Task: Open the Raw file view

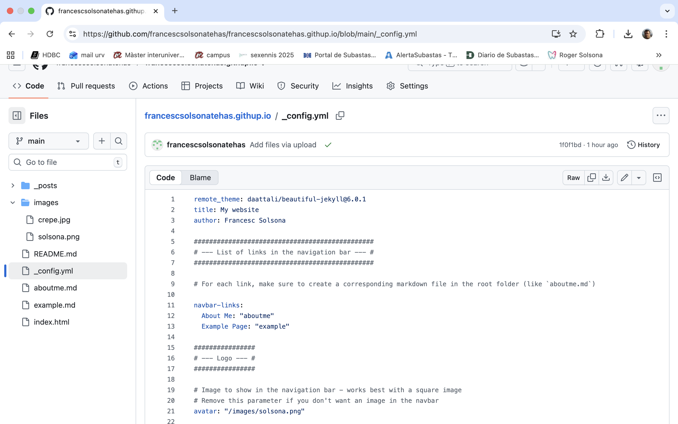Action: (x=573, y=178)
